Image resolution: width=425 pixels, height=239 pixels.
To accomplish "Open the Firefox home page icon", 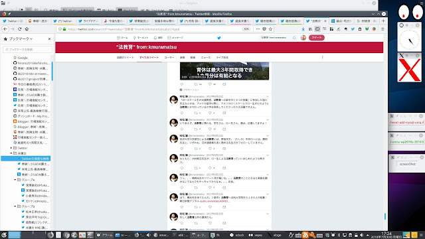I will click(x=27, y=29).
